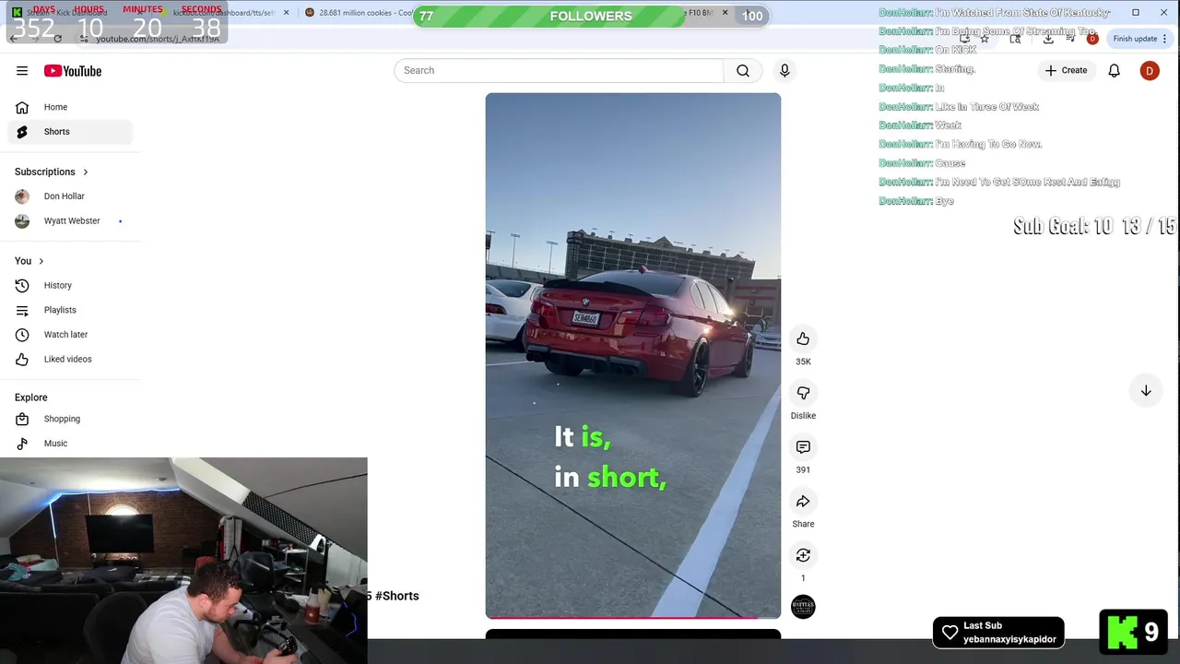This screenshot has width=1180, height=664.
Task: Open the YouTube hamburger guide menu
Action: 22,71
